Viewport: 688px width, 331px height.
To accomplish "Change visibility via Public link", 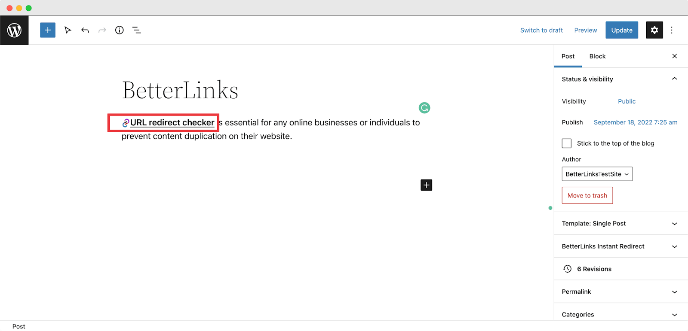I will click(x=627, y=101).
